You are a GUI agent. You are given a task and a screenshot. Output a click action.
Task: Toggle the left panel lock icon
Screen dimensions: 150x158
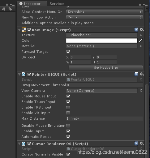pyautogui.click(x=7, y=4)
